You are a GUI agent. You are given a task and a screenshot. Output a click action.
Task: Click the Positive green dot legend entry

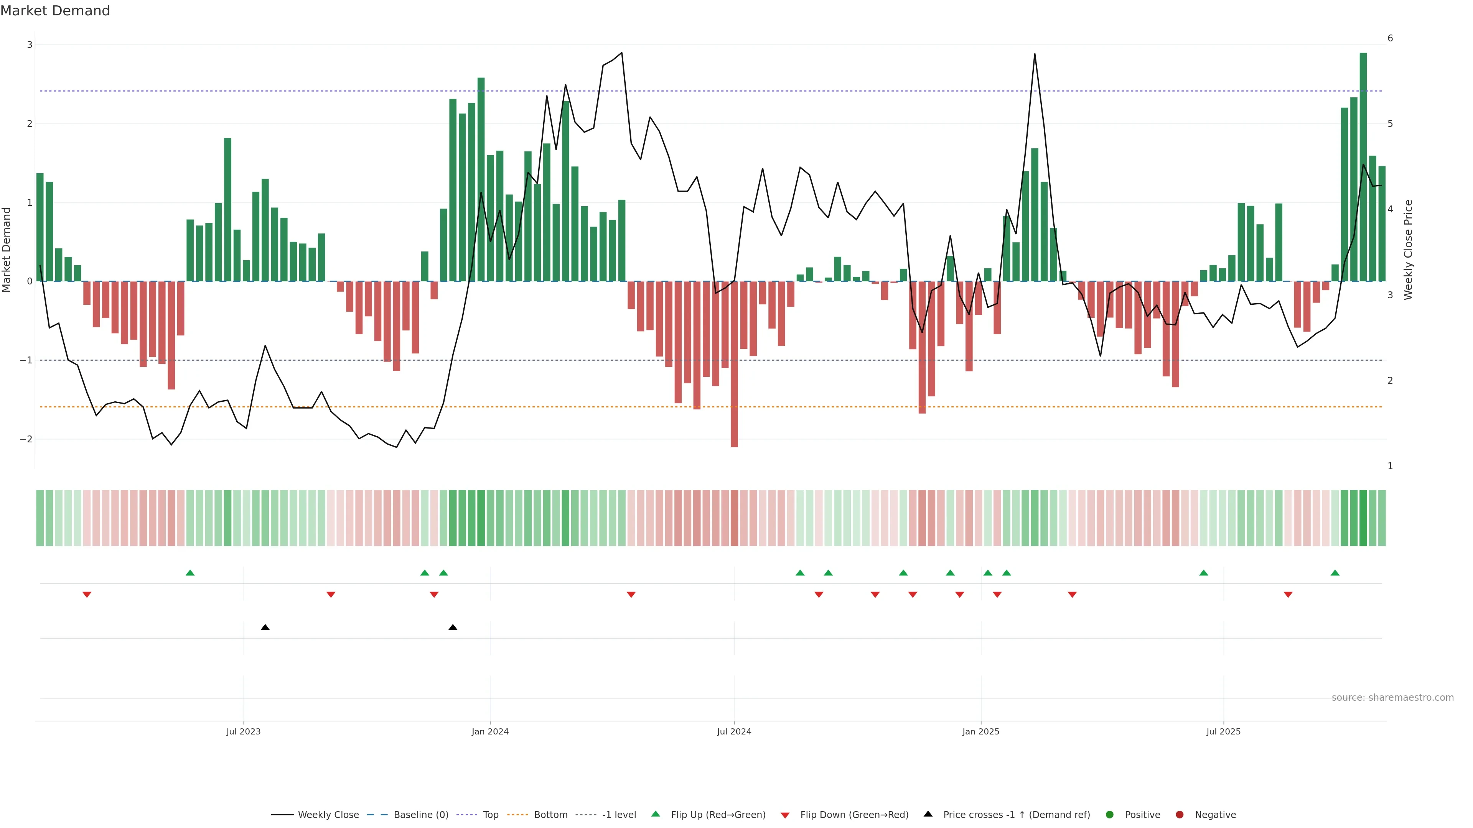[1110, 815]
